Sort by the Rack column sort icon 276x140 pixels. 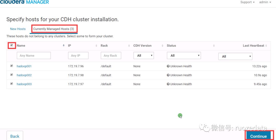click(x=129, y=46)
